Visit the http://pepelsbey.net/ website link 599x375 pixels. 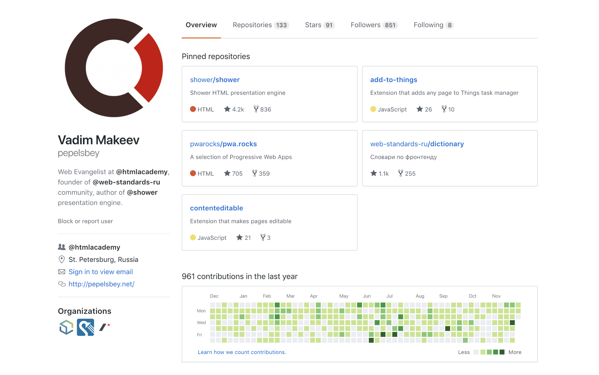[102, 284]
